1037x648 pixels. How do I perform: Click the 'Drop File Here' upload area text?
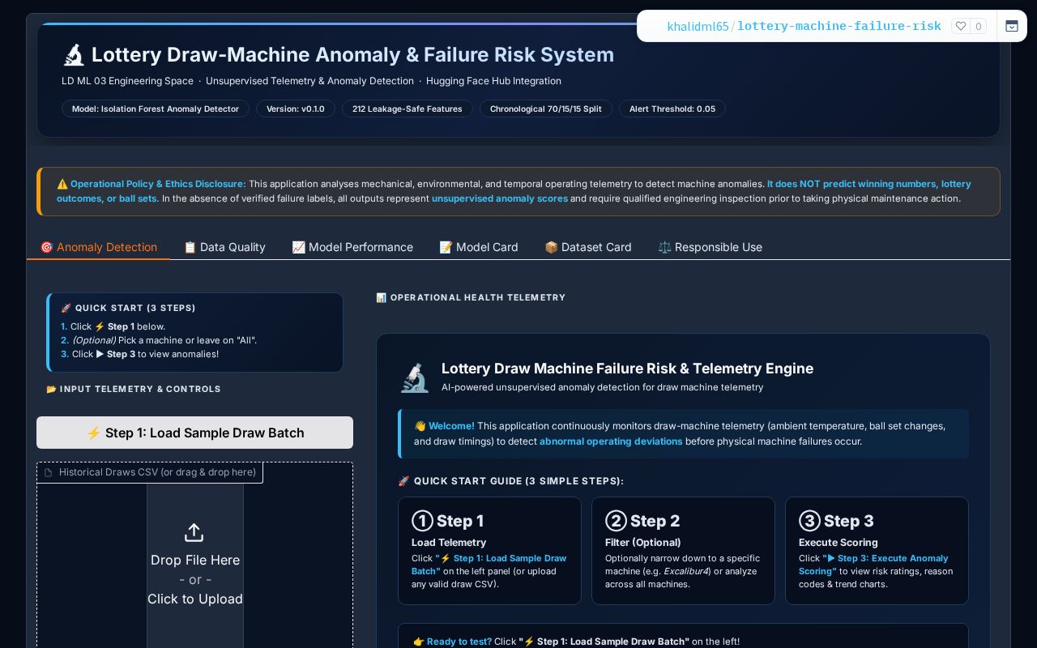195,560
